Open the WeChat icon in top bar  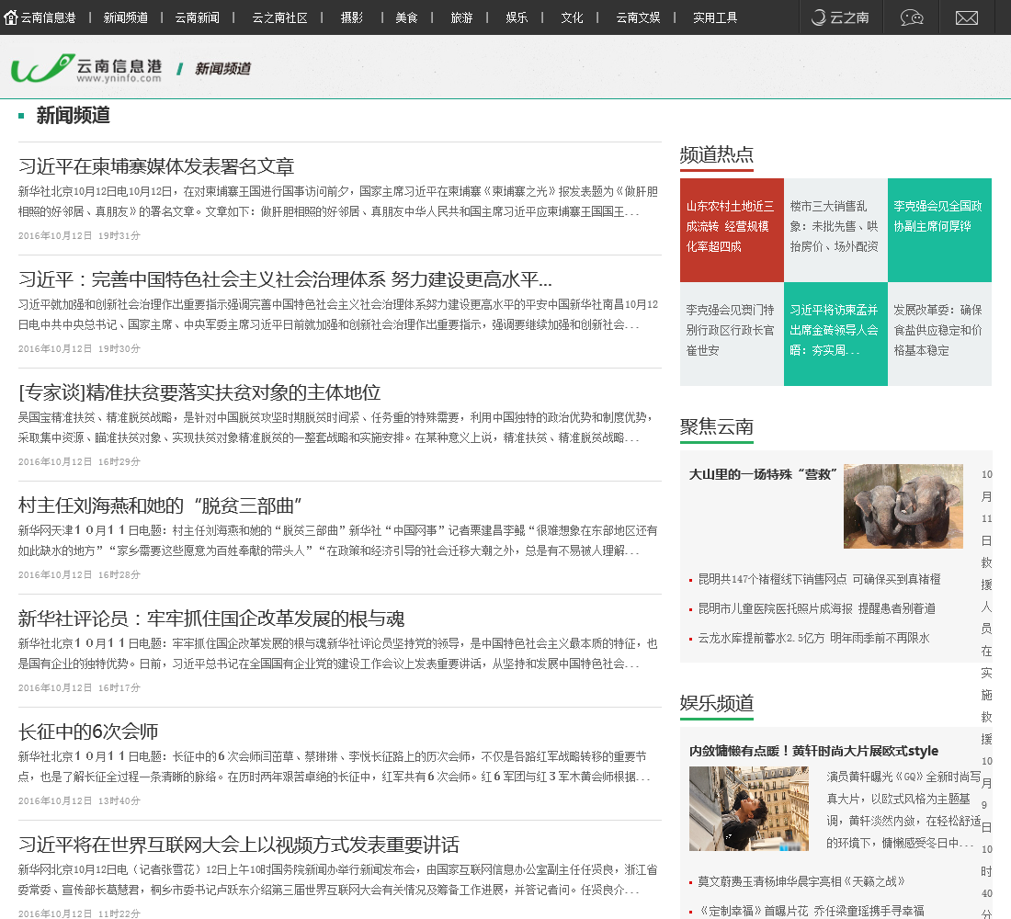click(911, 17)
